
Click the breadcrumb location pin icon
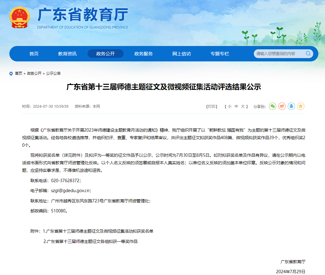point(11,74)
